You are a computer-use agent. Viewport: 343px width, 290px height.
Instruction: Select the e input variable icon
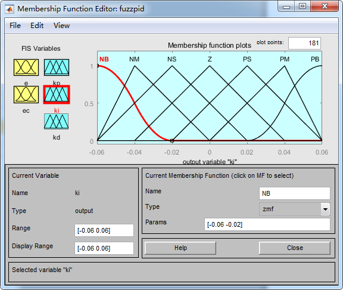[26, 67]
